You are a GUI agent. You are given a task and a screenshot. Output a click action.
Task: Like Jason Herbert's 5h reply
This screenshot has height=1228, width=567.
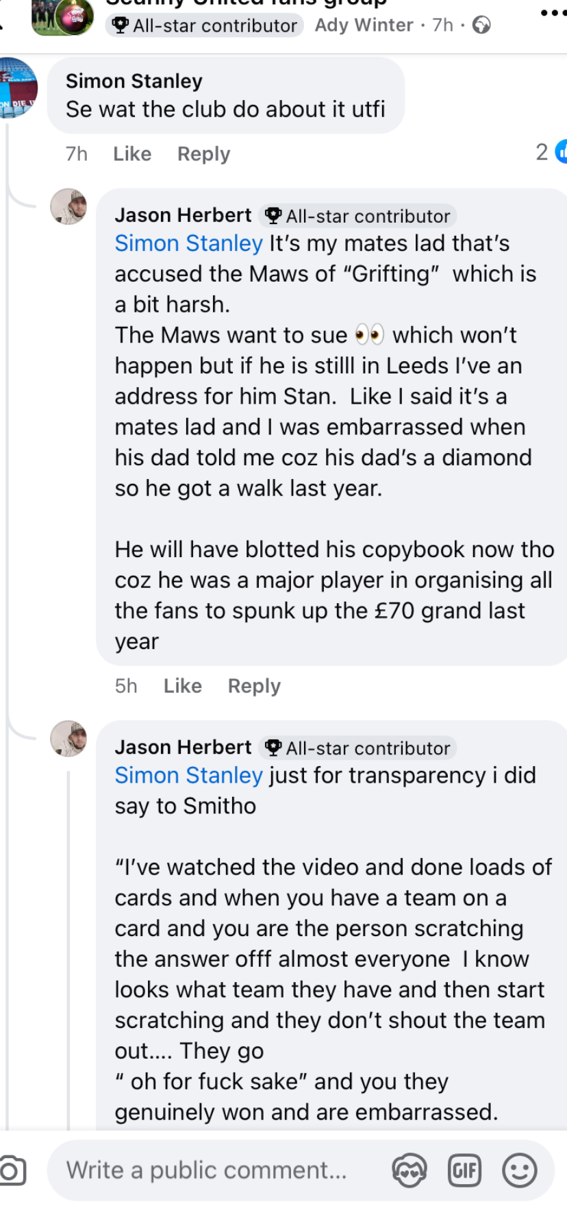pos(183,686)
